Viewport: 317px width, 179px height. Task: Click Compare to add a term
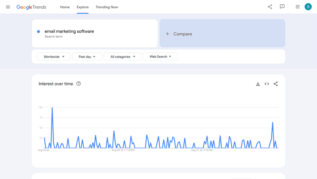[x=222, y=34]
